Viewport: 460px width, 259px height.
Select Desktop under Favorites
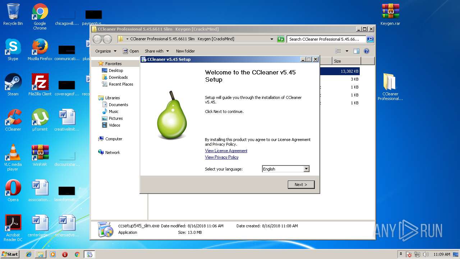pos(116,71)
